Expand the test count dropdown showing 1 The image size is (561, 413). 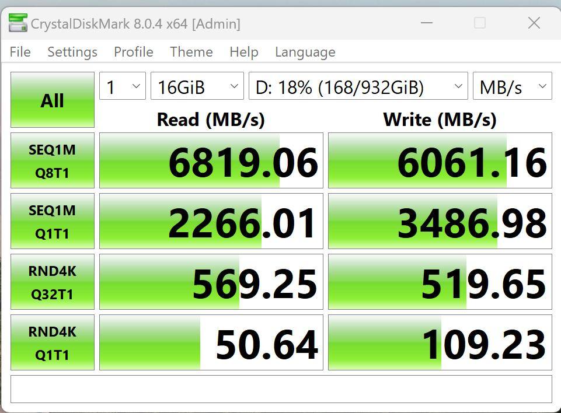(x=123, y=87)
